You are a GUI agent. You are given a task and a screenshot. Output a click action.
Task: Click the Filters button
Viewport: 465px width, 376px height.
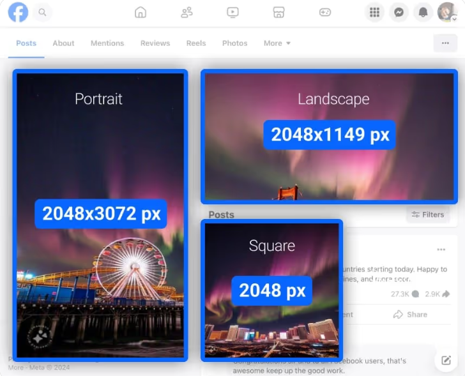pyautogui.click(x=428, y=214)
